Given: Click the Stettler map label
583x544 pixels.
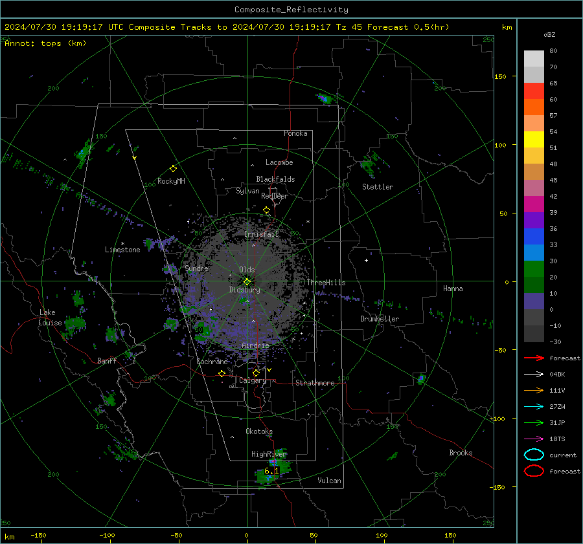Looking at the screenshot, I should coord(378,187).
